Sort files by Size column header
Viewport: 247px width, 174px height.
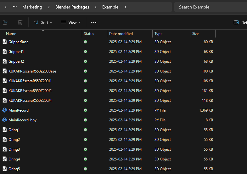[195, 34]
